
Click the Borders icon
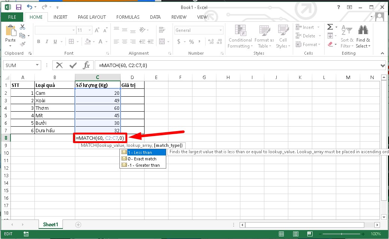71,42
